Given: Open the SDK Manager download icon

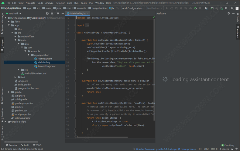Looking at the screenshot, I should pos(226,8).
